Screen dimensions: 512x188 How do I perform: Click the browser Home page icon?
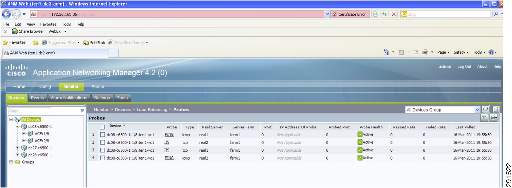point(386,52)
